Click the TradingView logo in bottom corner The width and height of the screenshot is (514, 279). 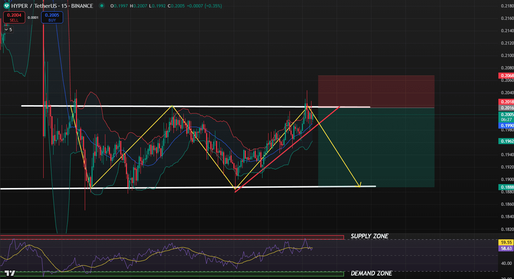coord(10,273)
